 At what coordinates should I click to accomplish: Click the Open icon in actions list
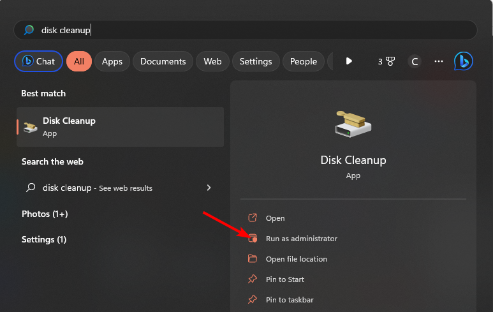[253, 218]
